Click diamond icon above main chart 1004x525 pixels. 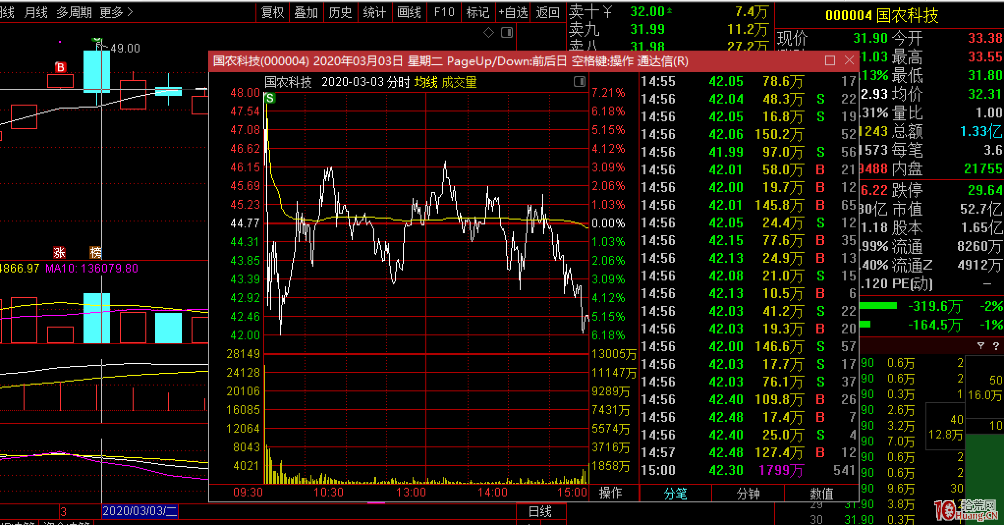489,32
